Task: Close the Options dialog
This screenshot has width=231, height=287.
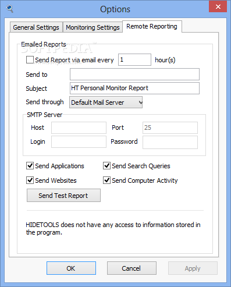Action: click(218, 6)
